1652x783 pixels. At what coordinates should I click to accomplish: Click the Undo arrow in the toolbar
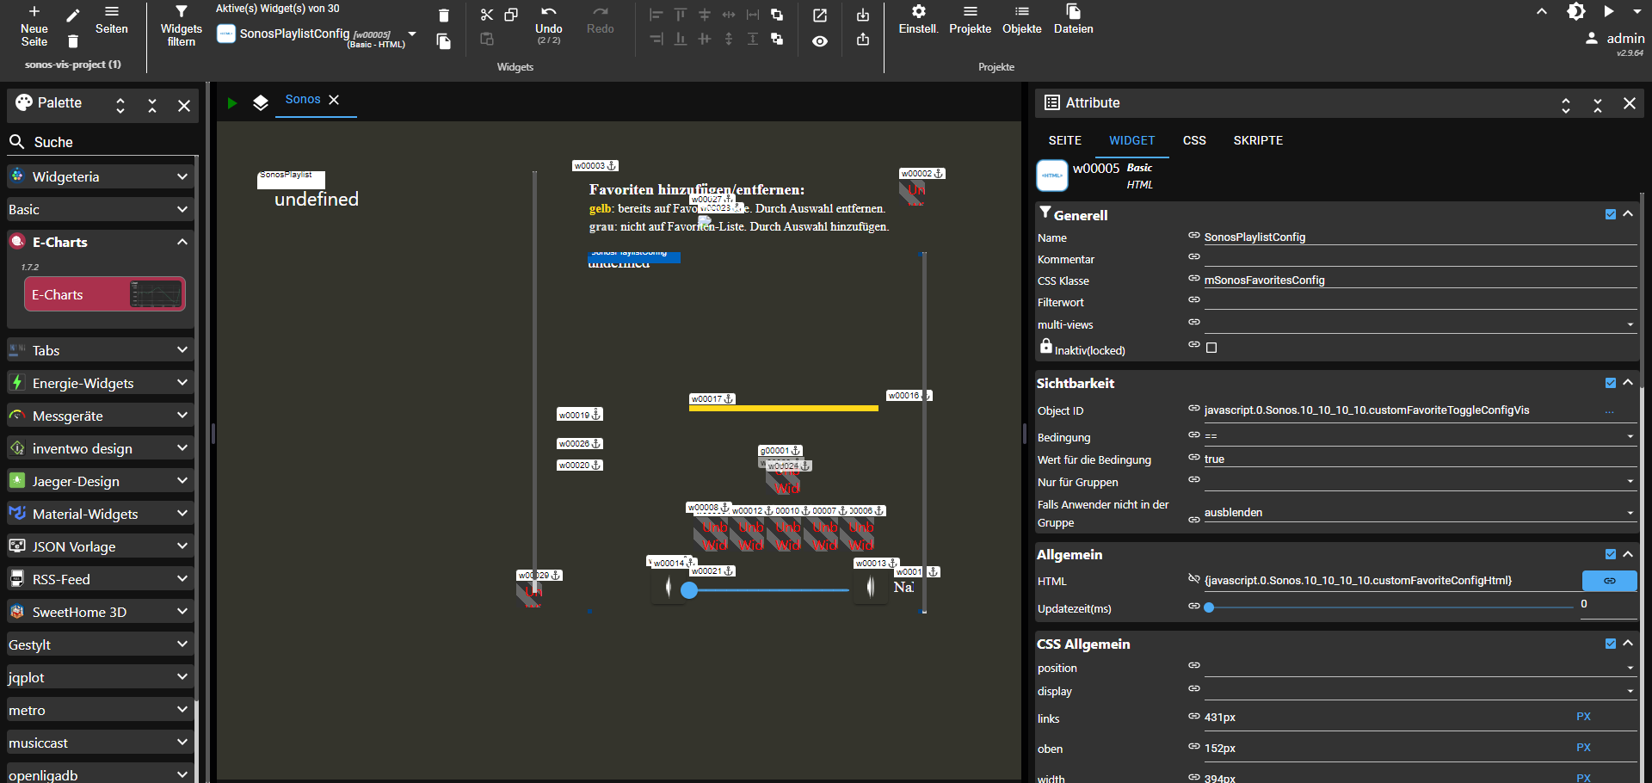coord(548,12)
